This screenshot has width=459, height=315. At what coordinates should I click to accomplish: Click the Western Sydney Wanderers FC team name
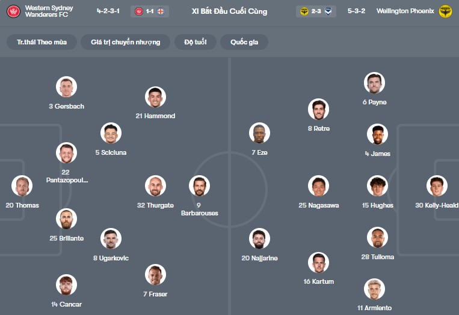pos(49,11)
